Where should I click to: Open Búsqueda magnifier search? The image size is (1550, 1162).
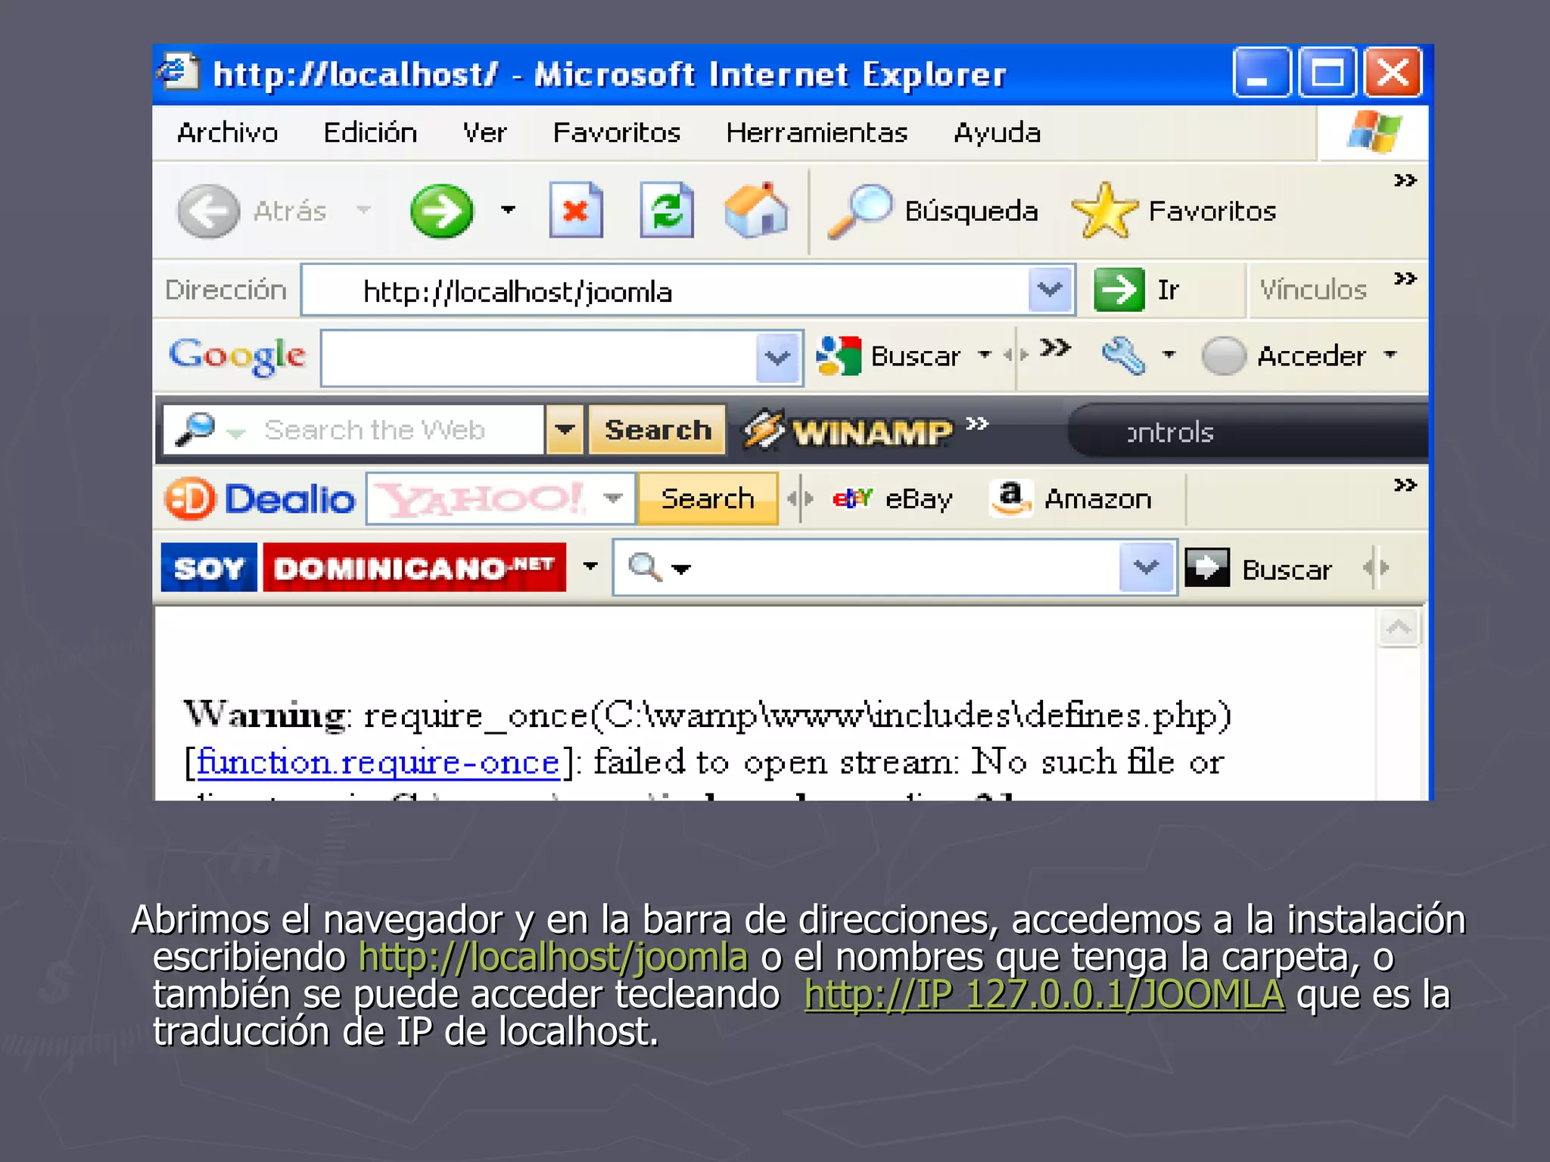[932, 211]
